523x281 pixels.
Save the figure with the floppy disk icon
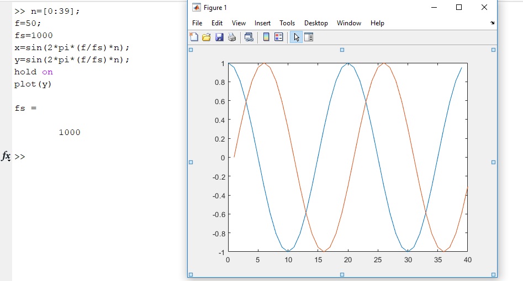pos(219,37)
